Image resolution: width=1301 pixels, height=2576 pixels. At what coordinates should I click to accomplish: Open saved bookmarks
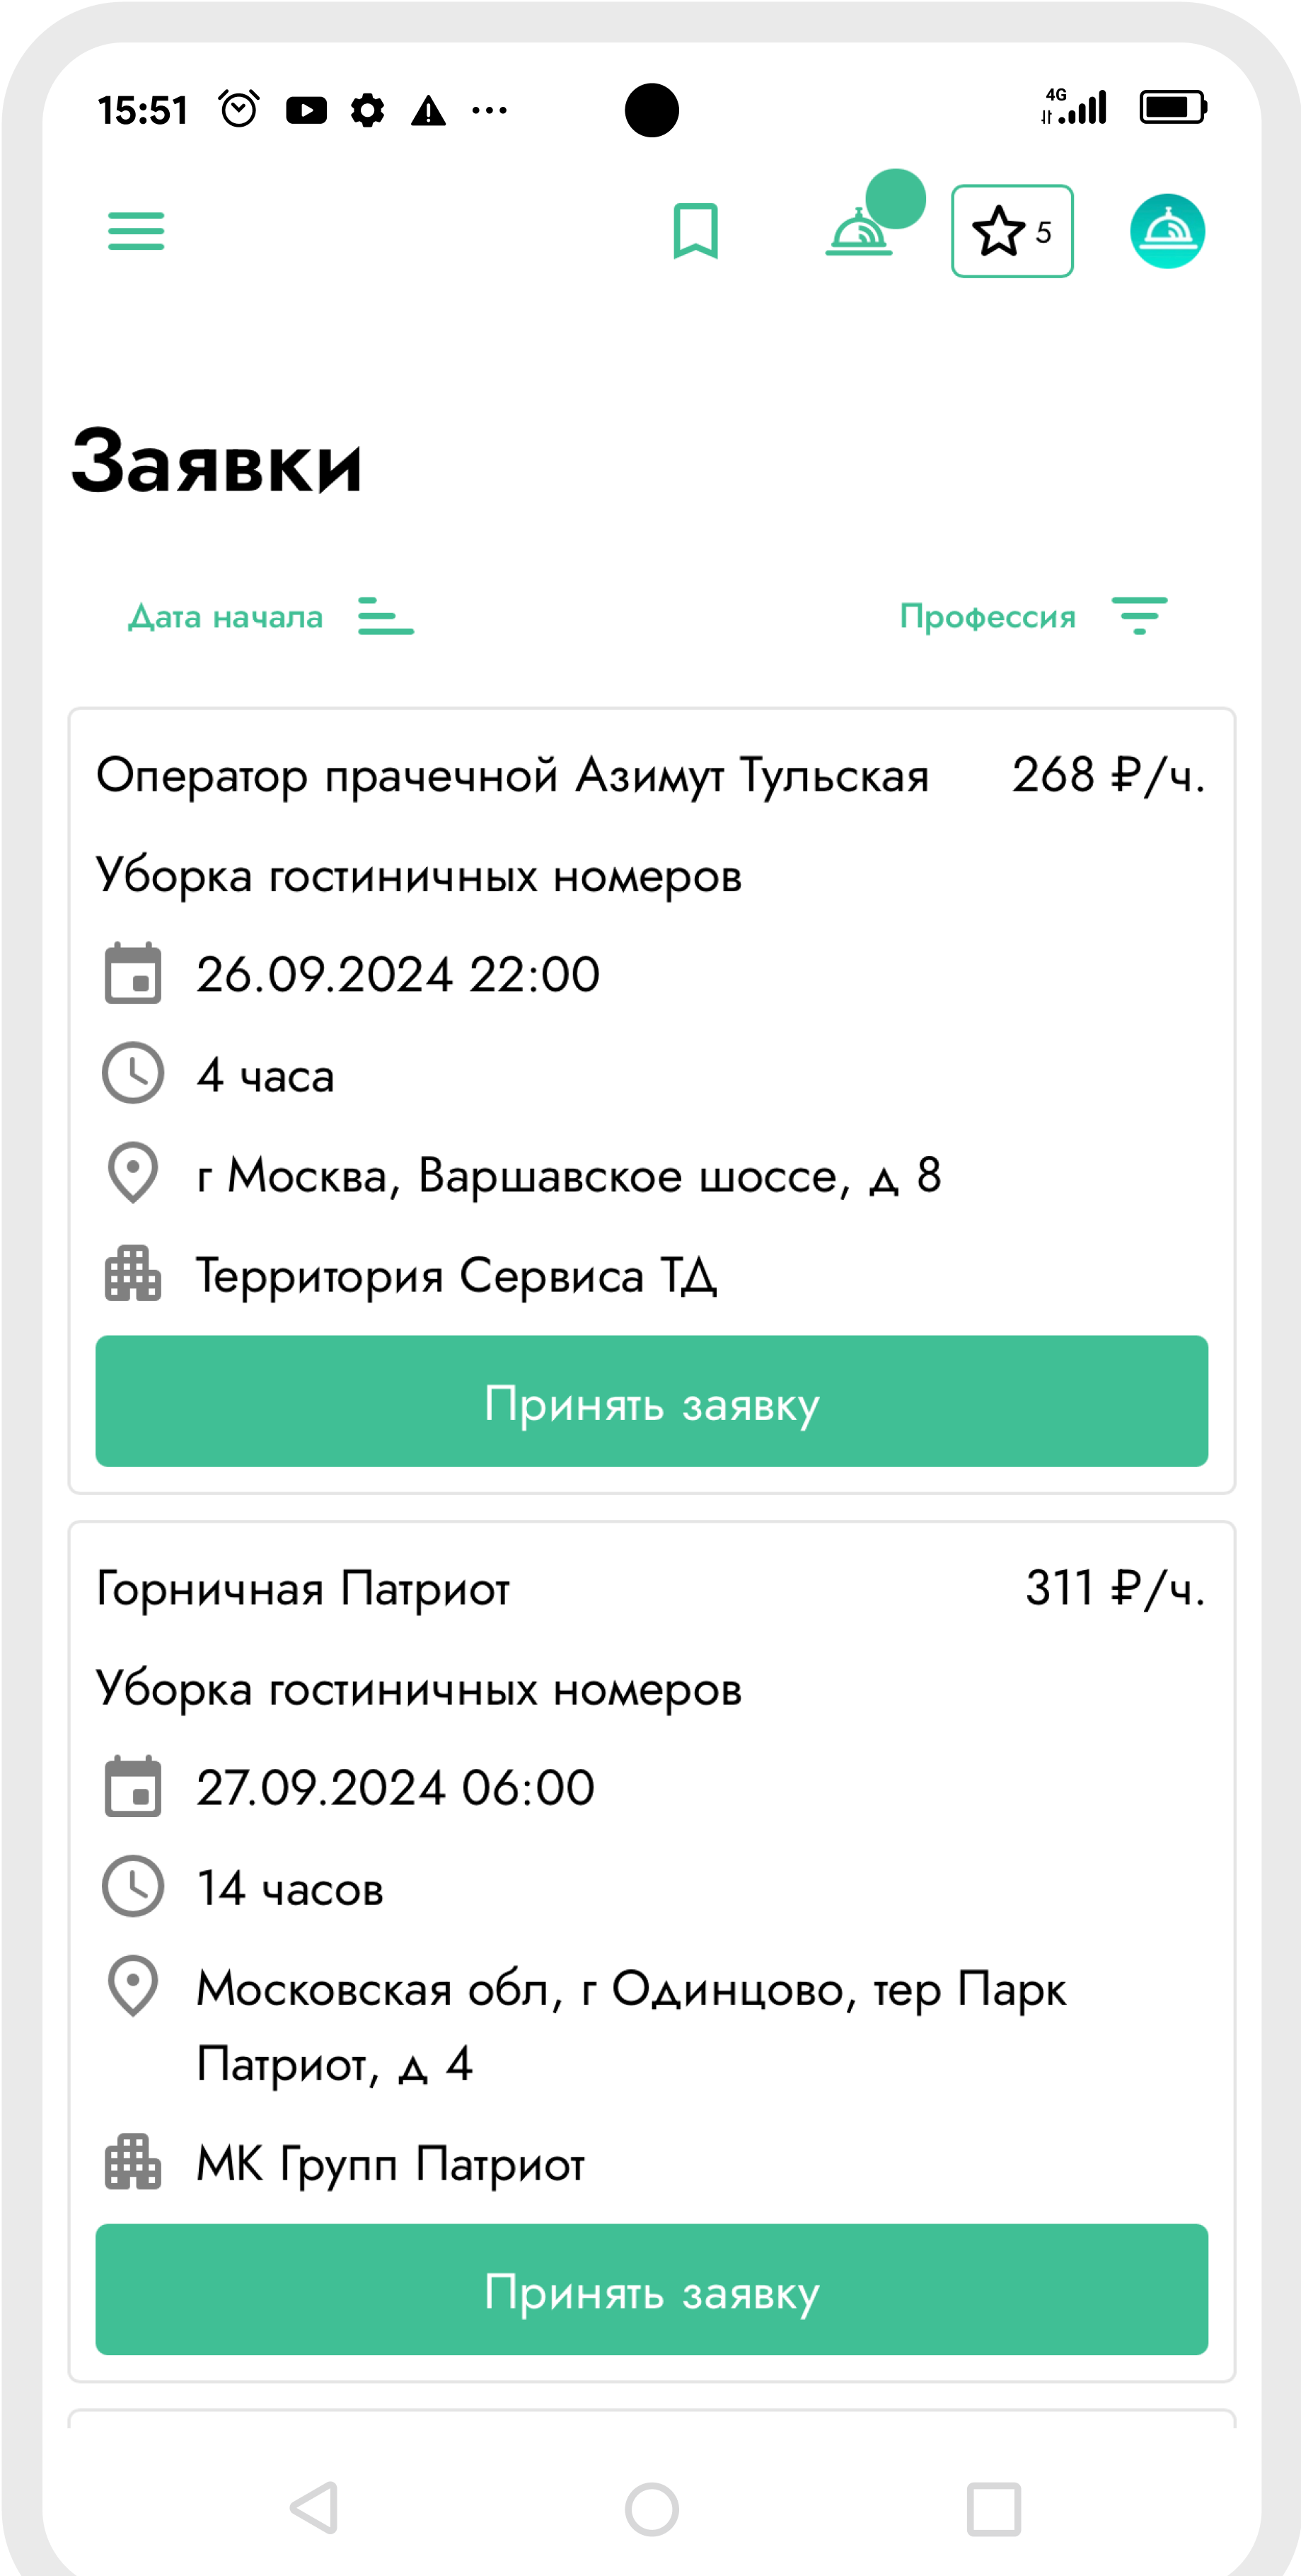[x=696, y=232]
